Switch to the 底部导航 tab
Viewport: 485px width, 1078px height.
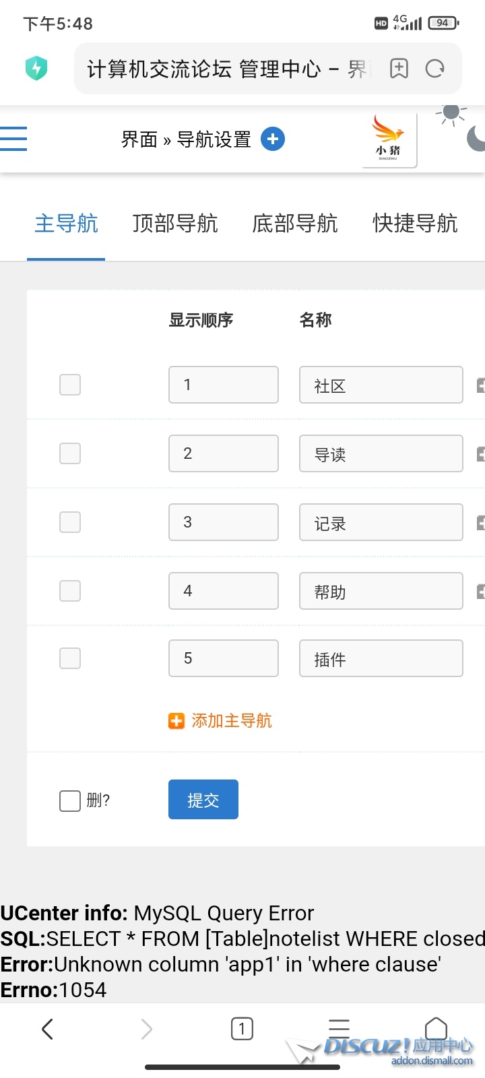pos(295,223)
